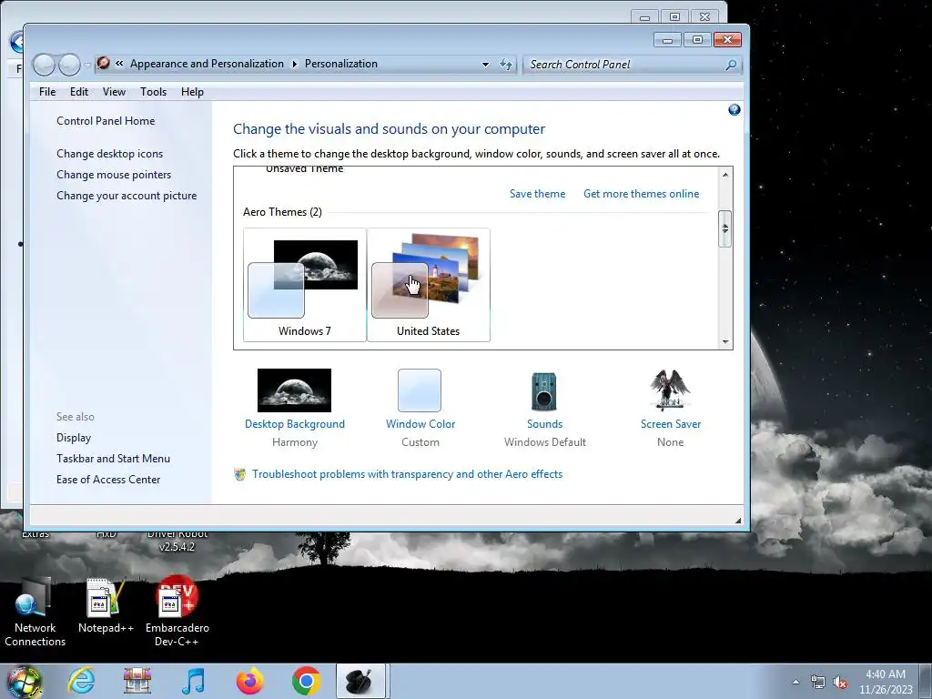Launch Firefox from taskbar
The image size is (932, 699).
pyautogui.click(x=249, y=681)
